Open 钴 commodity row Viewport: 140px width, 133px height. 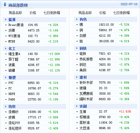pos(106,41)
